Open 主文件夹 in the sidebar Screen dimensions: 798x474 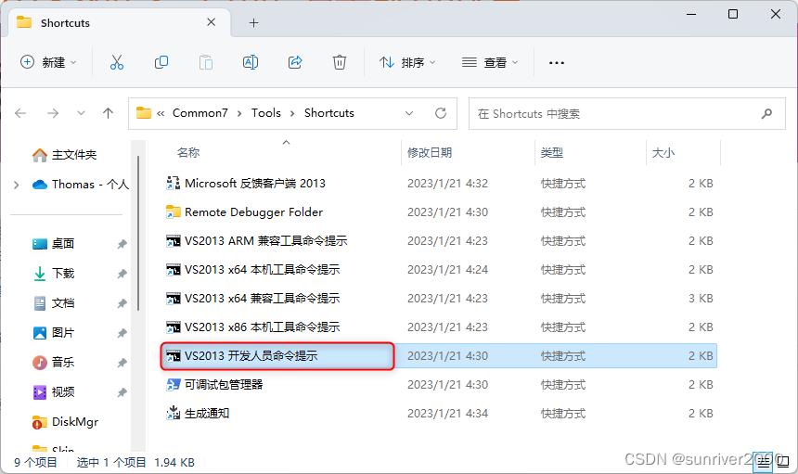(64, 155)
